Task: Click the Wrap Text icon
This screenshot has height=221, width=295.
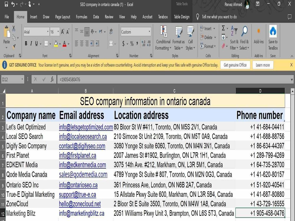Action: click(x=111, y=32)
